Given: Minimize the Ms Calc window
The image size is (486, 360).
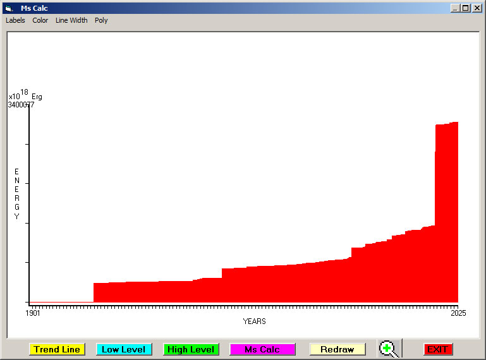Looking at the screenshot, I should [456, 8].
